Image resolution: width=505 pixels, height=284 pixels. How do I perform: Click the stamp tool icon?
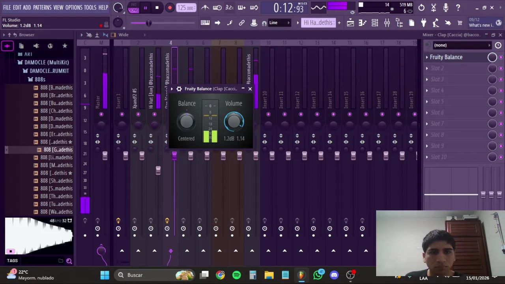pos(254,23)
